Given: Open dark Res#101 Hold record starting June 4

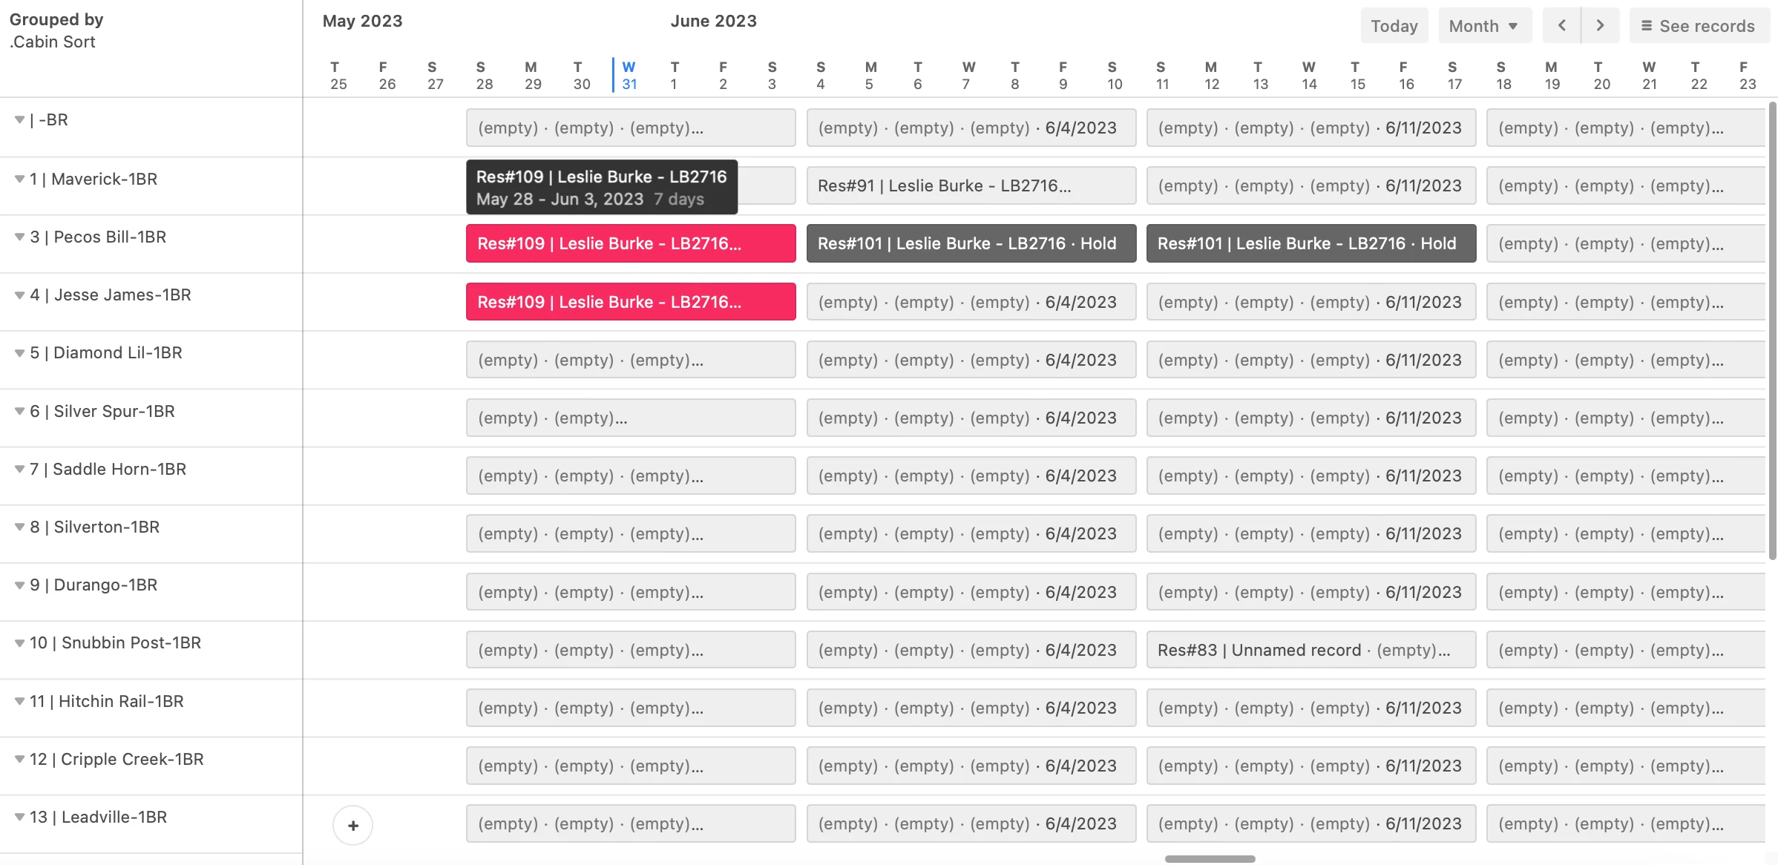Looking at the screenshot, I should [971, 243].
